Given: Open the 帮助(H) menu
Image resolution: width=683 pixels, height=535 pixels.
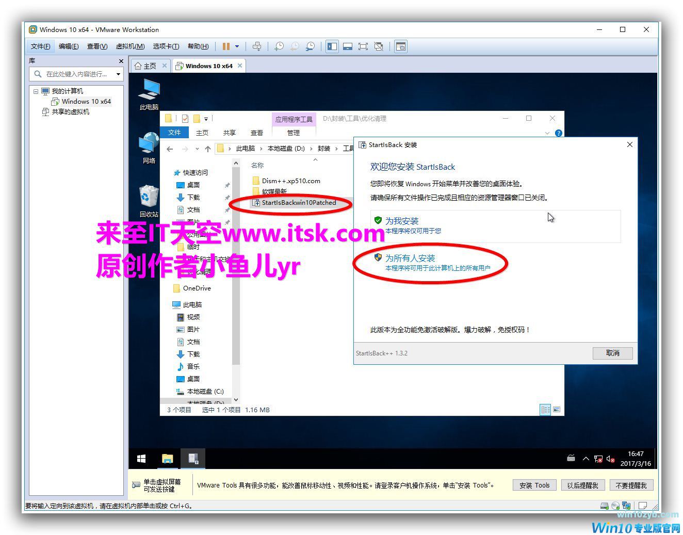Looking at the screenshot, I should click(198, 46).
